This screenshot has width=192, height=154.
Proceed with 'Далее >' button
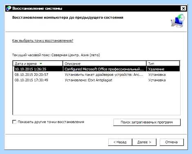click(144, 142)
